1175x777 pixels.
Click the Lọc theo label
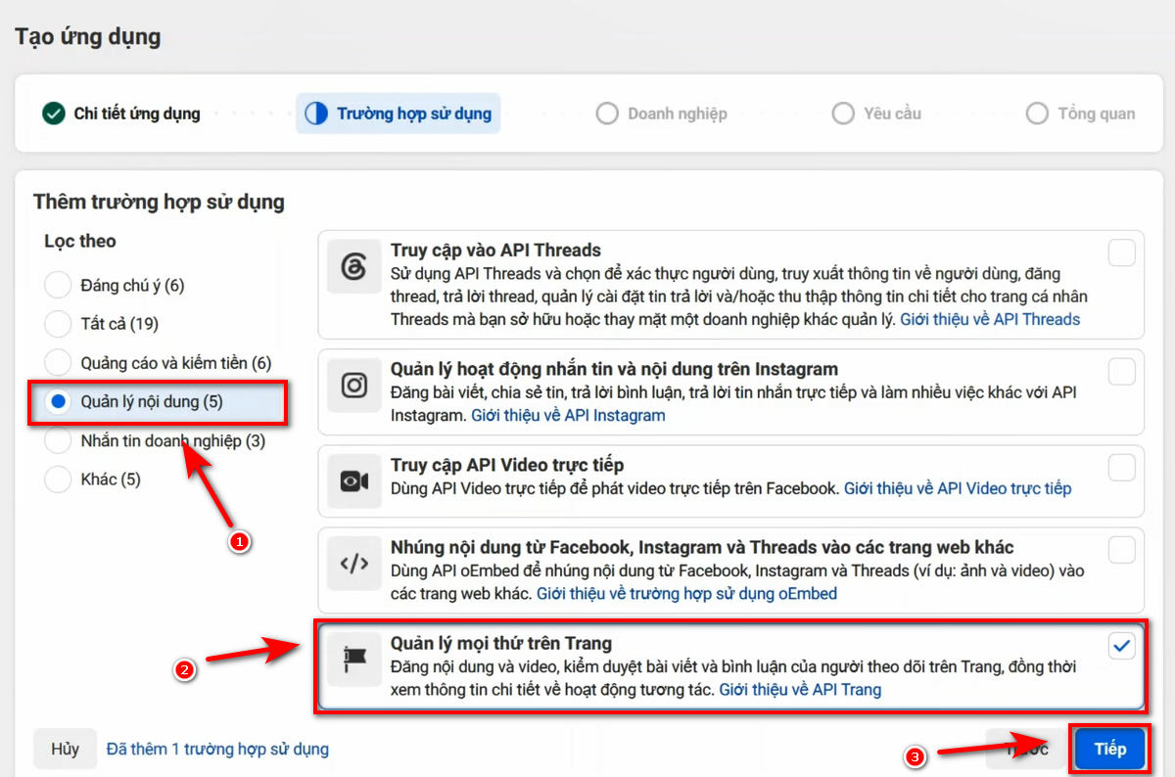pos(80,242)
